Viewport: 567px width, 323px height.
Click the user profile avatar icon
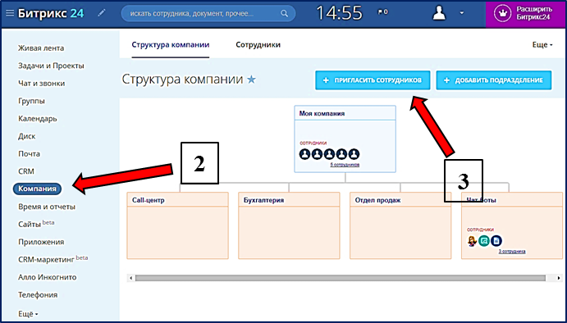pyautogui.click(x=439, y=13)
